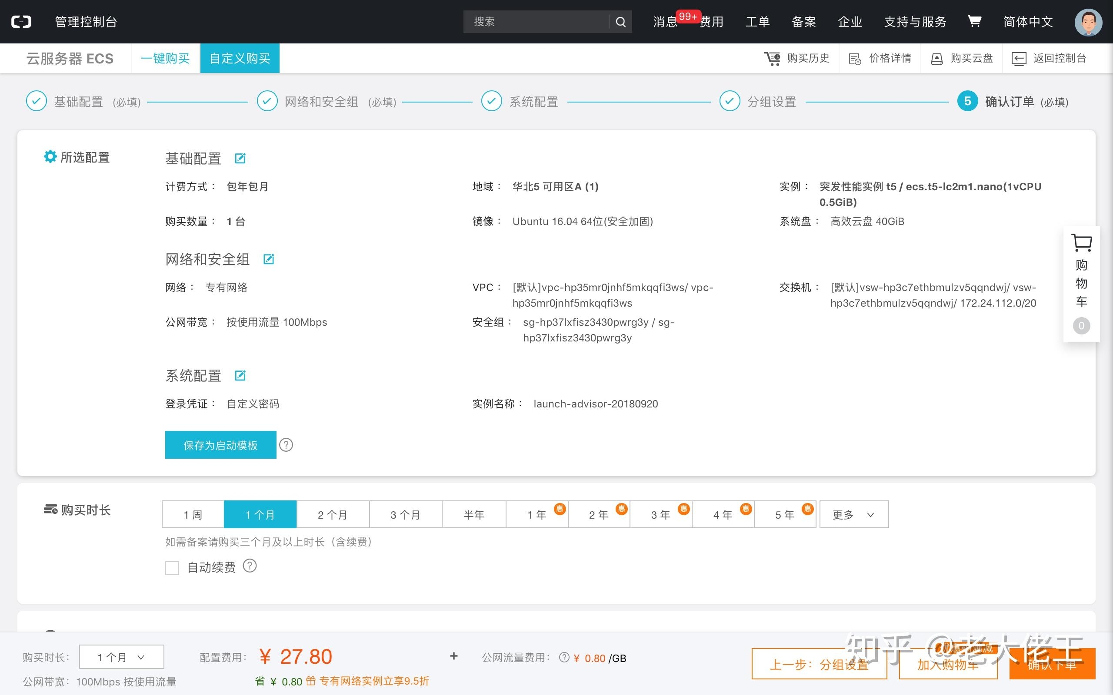Click the orange 确认下单 button
The height and width of the screenshot is (695, 1113).
(x=1053, y=664)
